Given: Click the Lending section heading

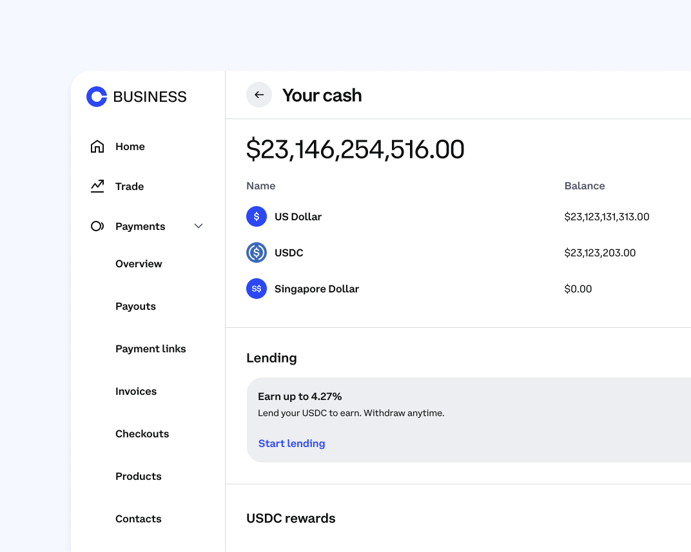Looking at the screenshot, I should coord(271,358).
